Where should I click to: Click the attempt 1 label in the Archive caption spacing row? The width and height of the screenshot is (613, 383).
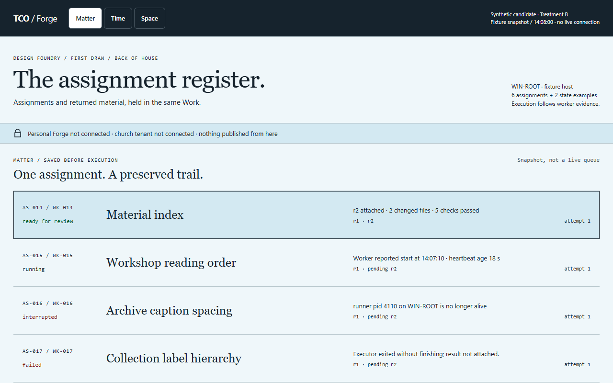coord(577,317)
